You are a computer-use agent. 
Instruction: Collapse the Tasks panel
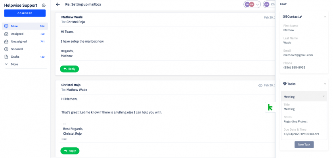tap(325, 84)
